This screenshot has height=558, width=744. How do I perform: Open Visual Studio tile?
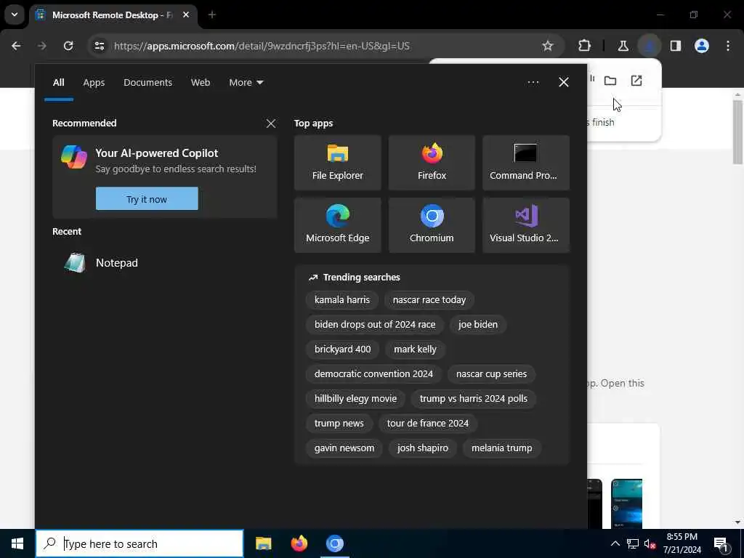point(526,225)
